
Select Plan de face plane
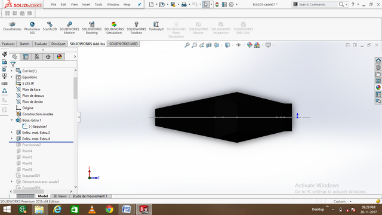(31, 90)
